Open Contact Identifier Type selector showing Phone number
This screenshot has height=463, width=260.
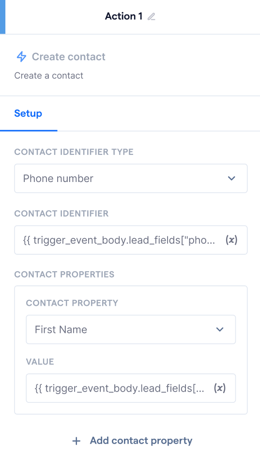point(131,178)
